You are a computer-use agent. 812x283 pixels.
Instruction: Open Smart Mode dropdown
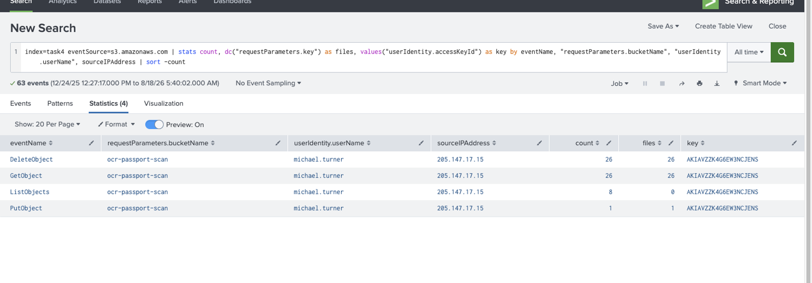tap(760, 83)
